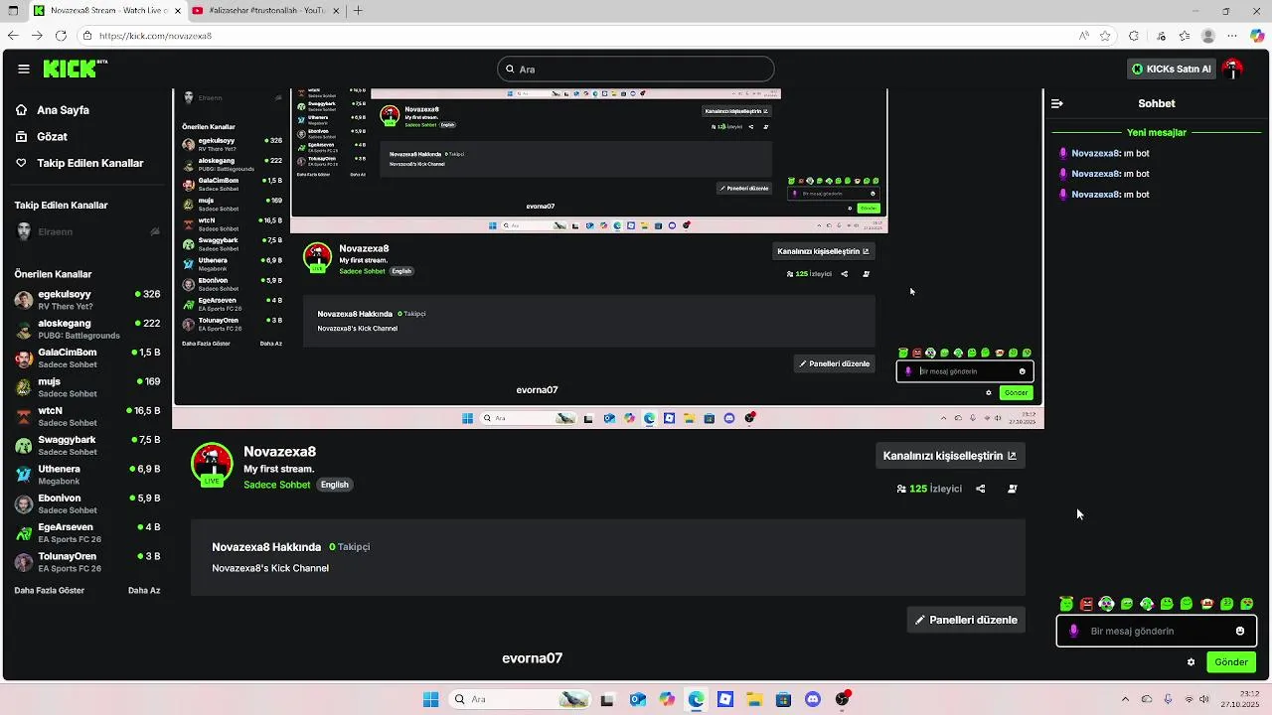The image size is (1272, 715).
Task: Click the Takip Edilen Kanallar heart icon
Action: [22, 163]
